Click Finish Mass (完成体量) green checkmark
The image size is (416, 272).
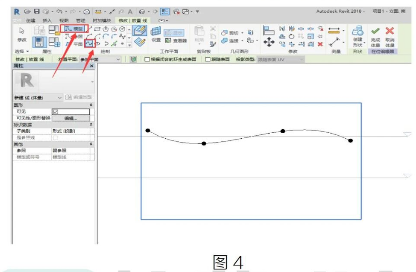tap(375, 36)
